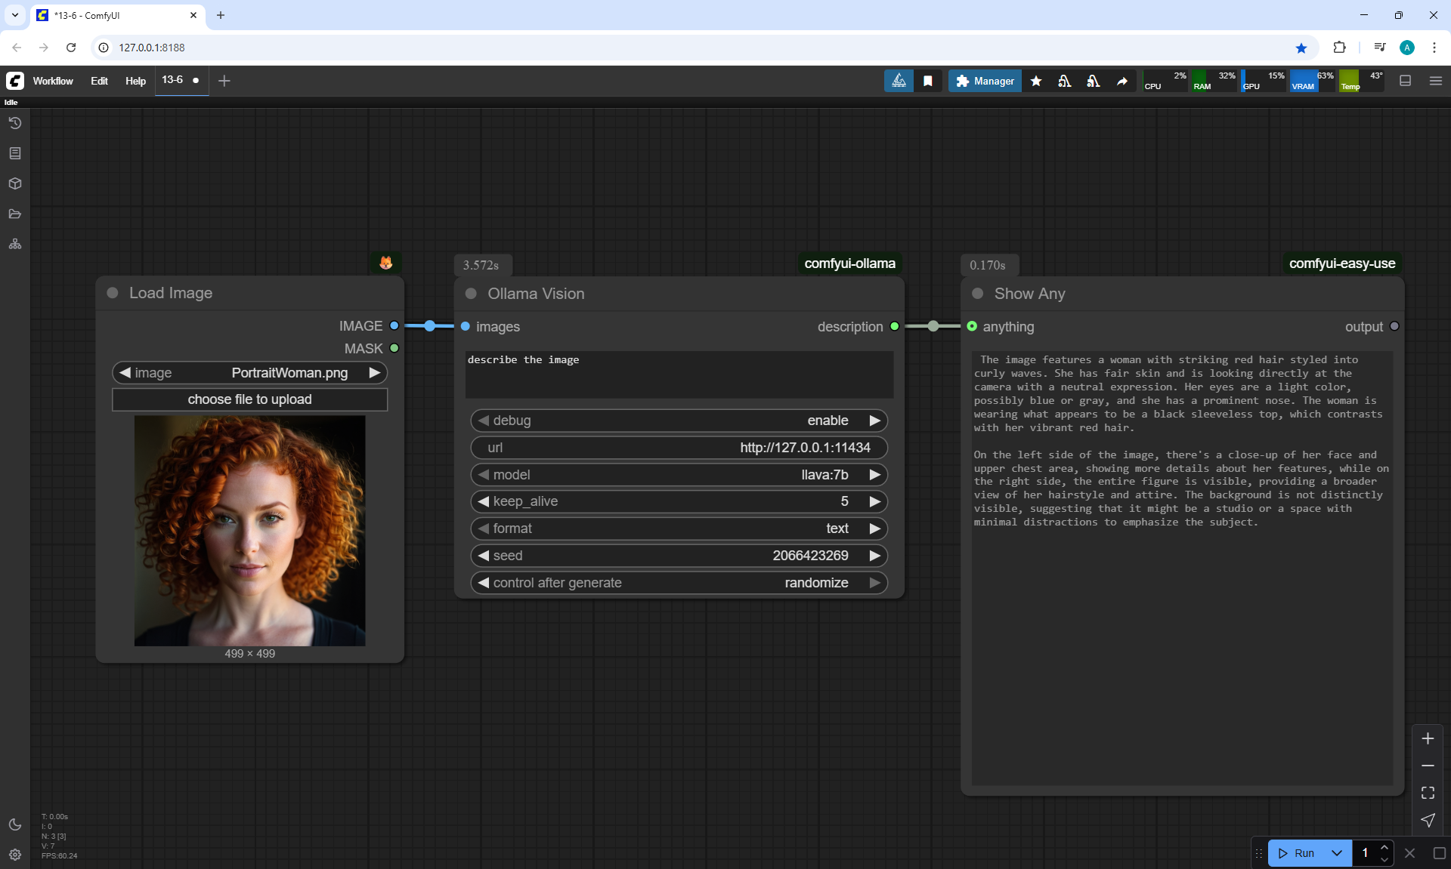The image size is (1451, 869).
Task: Open the Manager panel
Action: tap(985, 81)
